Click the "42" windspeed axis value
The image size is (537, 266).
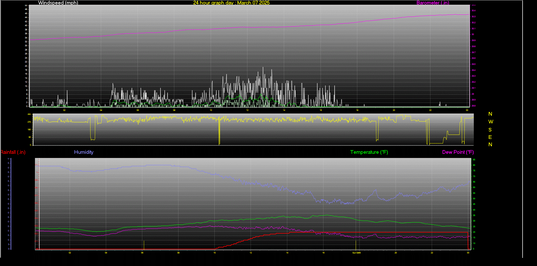click(26, 21)
